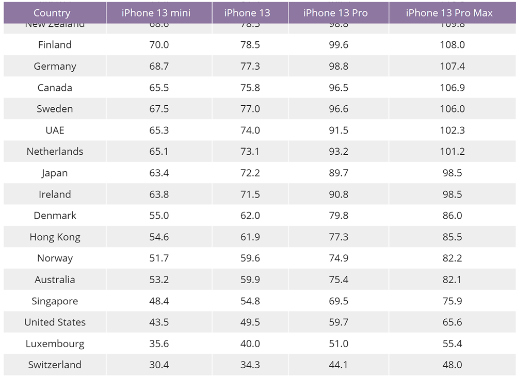516x376 pixels.
Task: Select the Germany row label
Action: point(55,66)
